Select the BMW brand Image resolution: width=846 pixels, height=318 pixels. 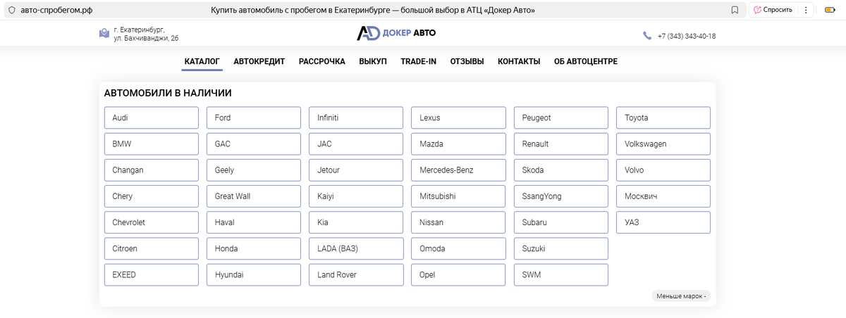pos(152,144)
